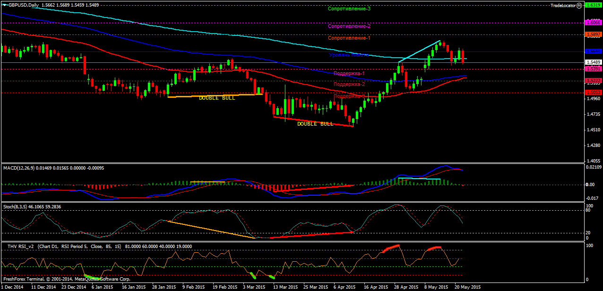Click the TradeLocator sad-face icon
The width and height of the screenshot is (603, 291).
tap(580, 5)
